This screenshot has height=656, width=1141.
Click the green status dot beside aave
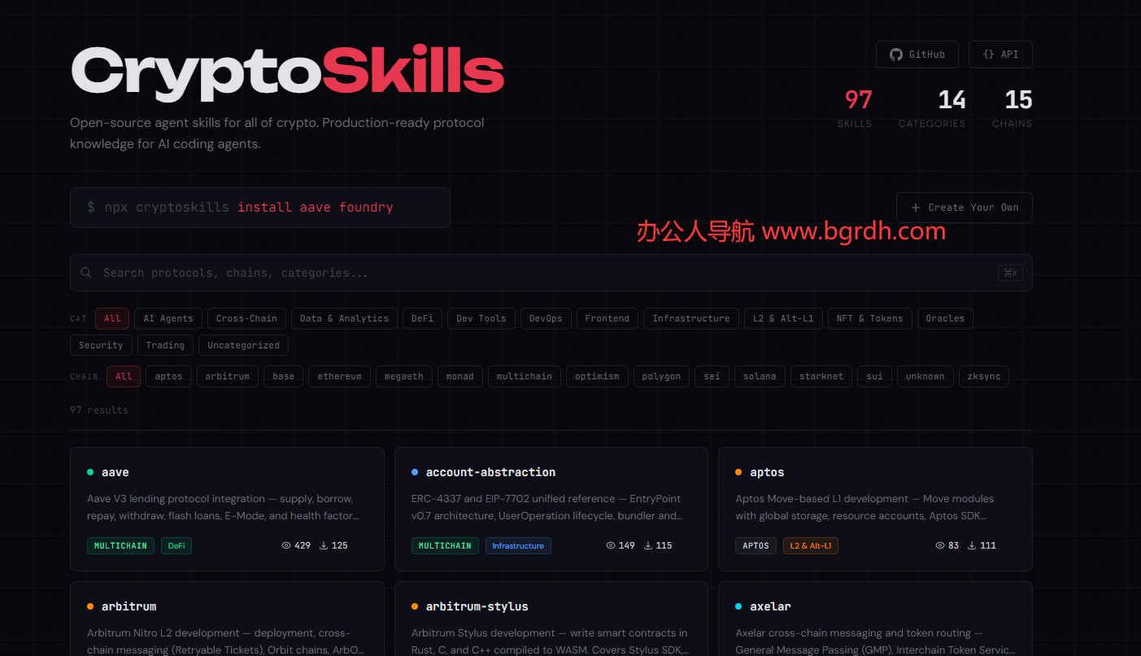click(x=90, y=472)
